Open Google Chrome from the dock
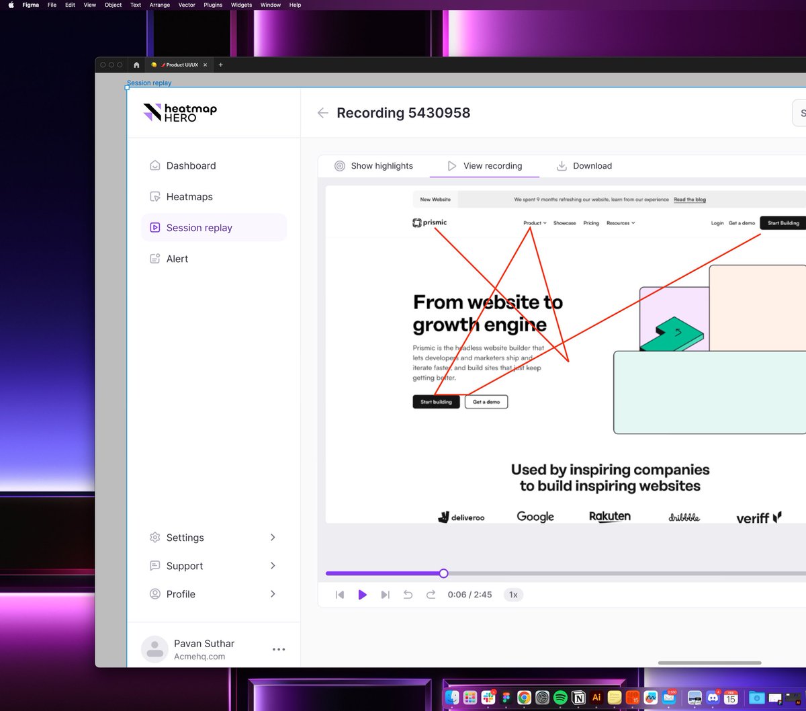This screenshot has width=806, height=711. [525, 698]
